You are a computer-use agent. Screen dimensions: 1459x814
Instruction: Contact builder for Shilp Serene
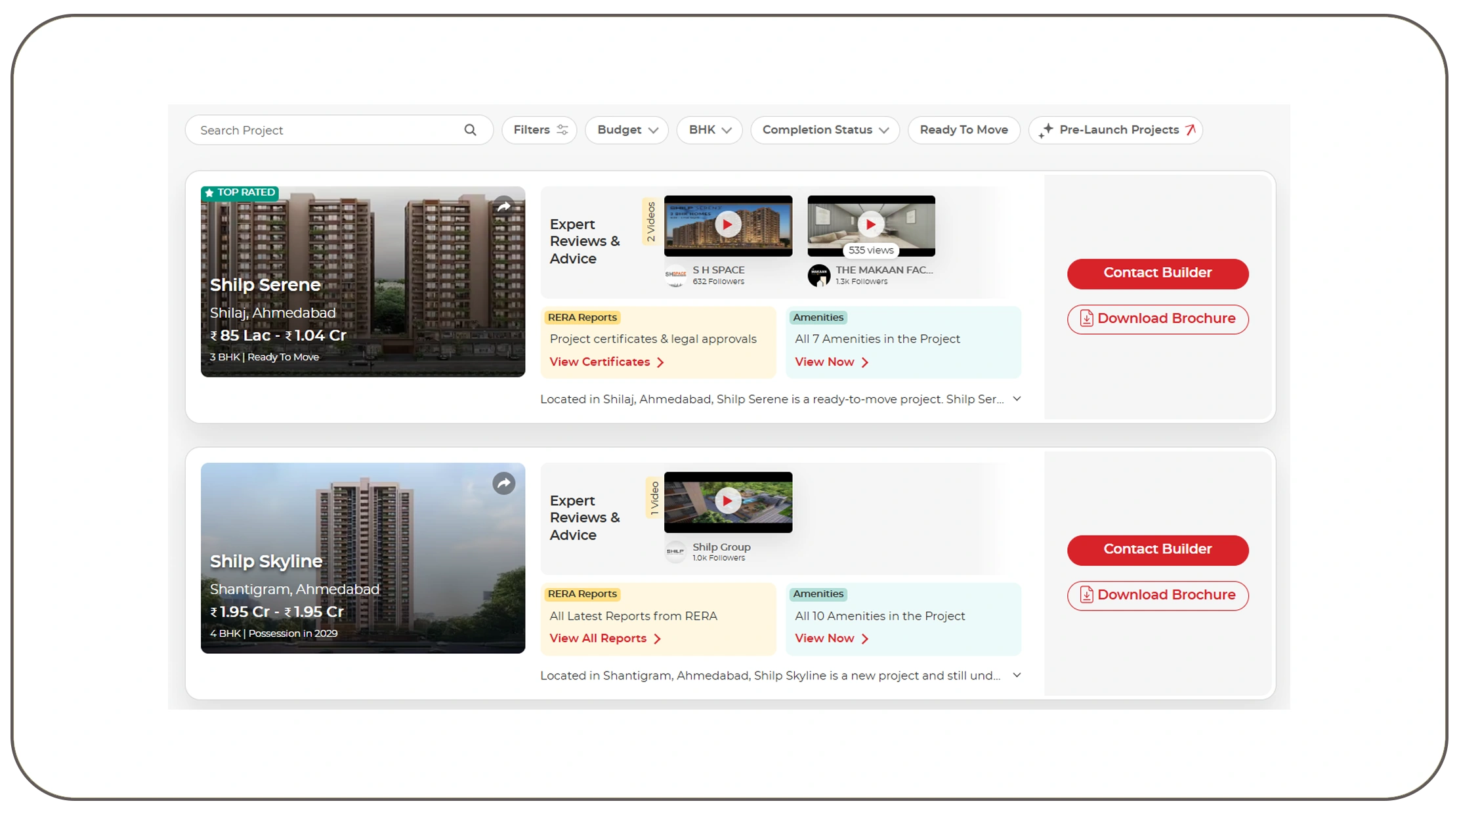click(x=1158, y=273)
